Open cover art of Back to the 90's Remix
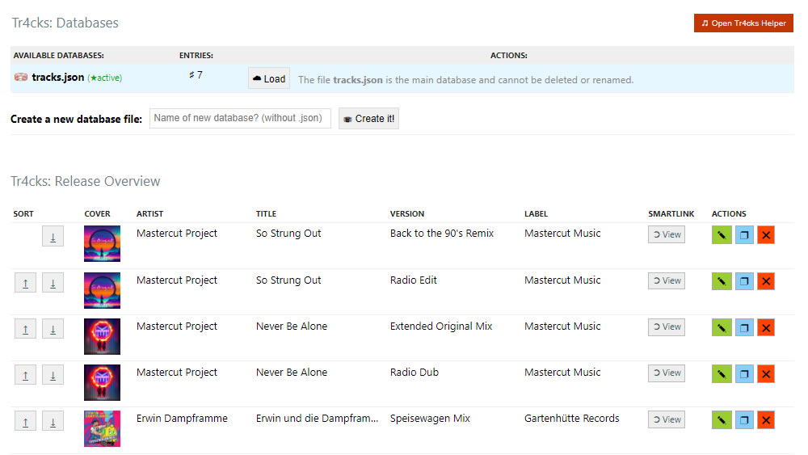This screenshot has width=808, height=455. click(x=102, y=244)
